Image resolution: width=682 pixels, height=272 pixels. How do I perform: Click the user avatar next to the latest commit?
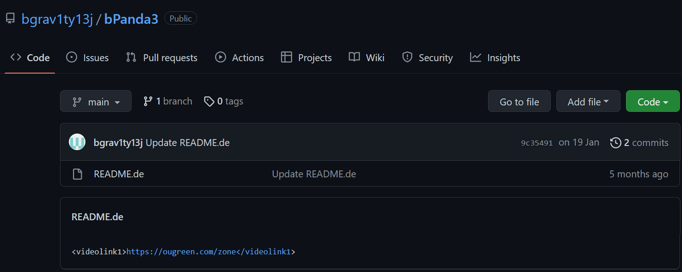point(77,142)
